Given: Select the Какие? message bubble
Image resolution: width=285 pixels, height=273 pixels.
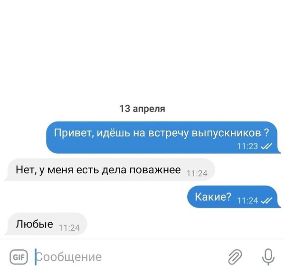Looking at the screenshot, I should coord(234,197).
